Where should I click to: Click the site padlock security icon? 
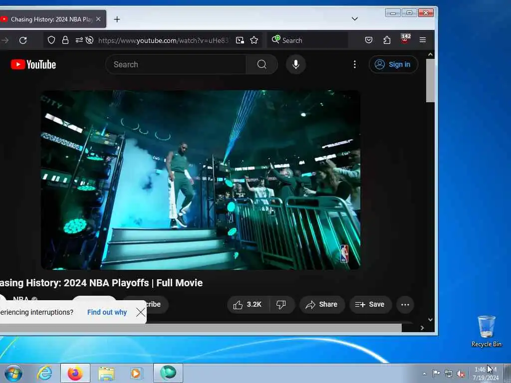coord(65,40)
